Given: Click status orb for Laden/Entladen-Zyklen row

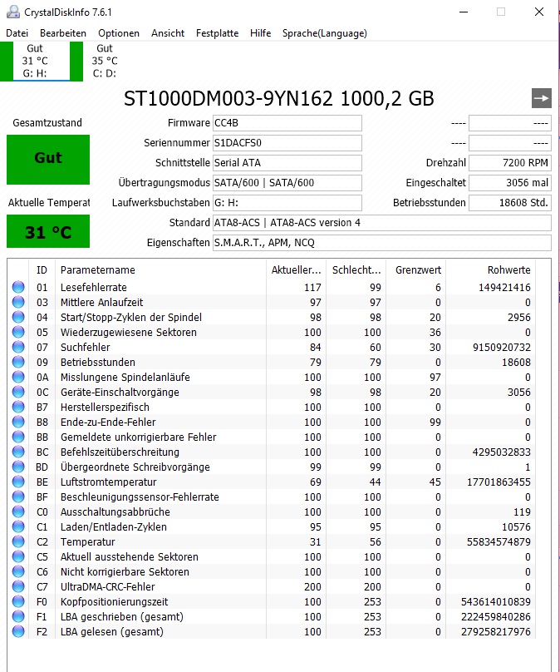Looking at the screenshot, I should point(18,526).
